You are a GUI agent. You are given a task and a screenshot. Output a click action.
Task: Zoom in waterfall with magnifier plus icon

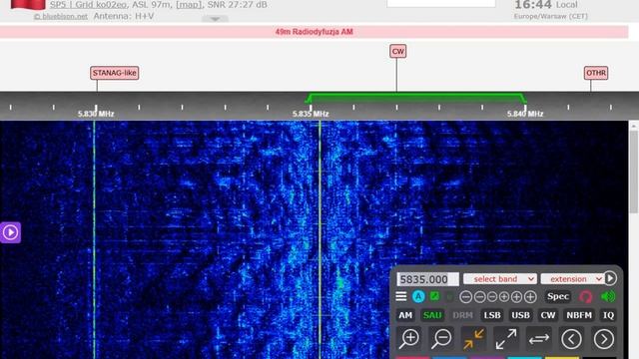(409, 339)
